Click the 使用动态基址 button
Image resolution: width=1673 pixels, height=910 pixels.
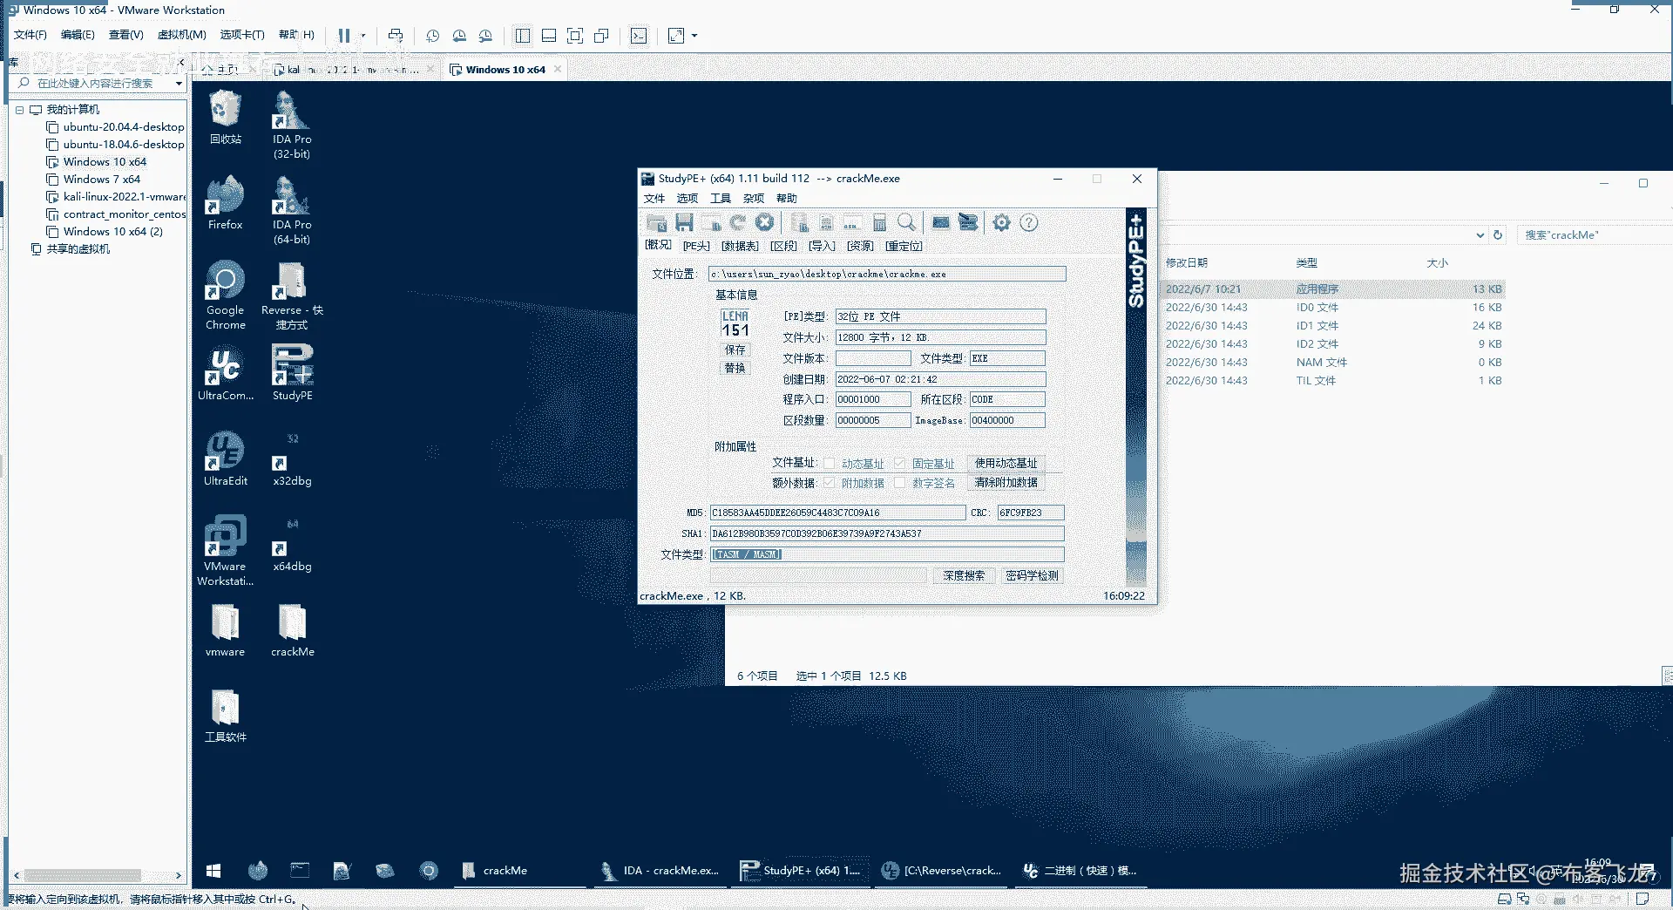pyautogui.click(x=1006, y=464)
